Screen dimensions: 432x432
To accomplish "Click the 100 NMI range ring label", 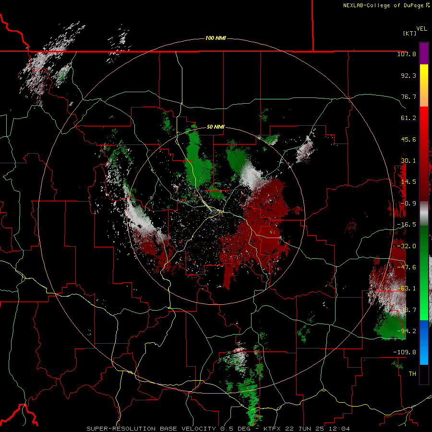I will (216, 38).
